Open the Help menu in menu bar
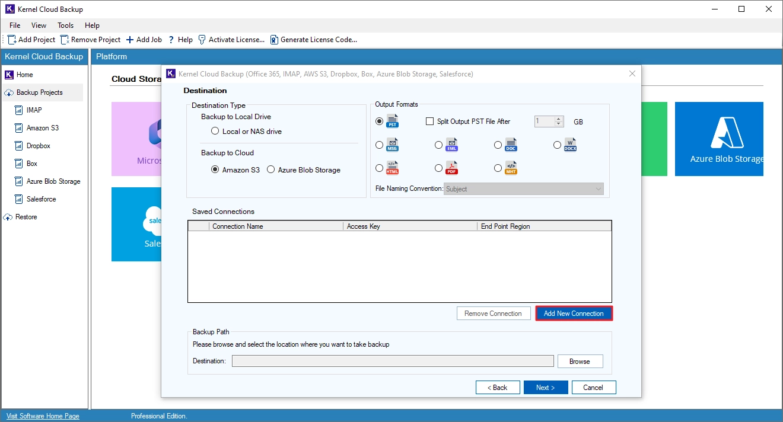The image size is (783, 422). click(92, 25)
